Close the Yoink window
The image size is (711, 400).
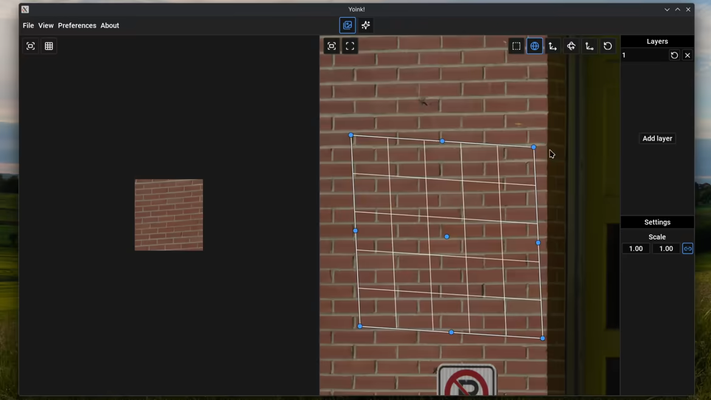pos(688,9)
